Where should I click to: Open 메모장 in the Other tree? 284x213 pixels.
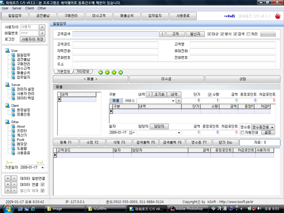click(x=22, y=144)
